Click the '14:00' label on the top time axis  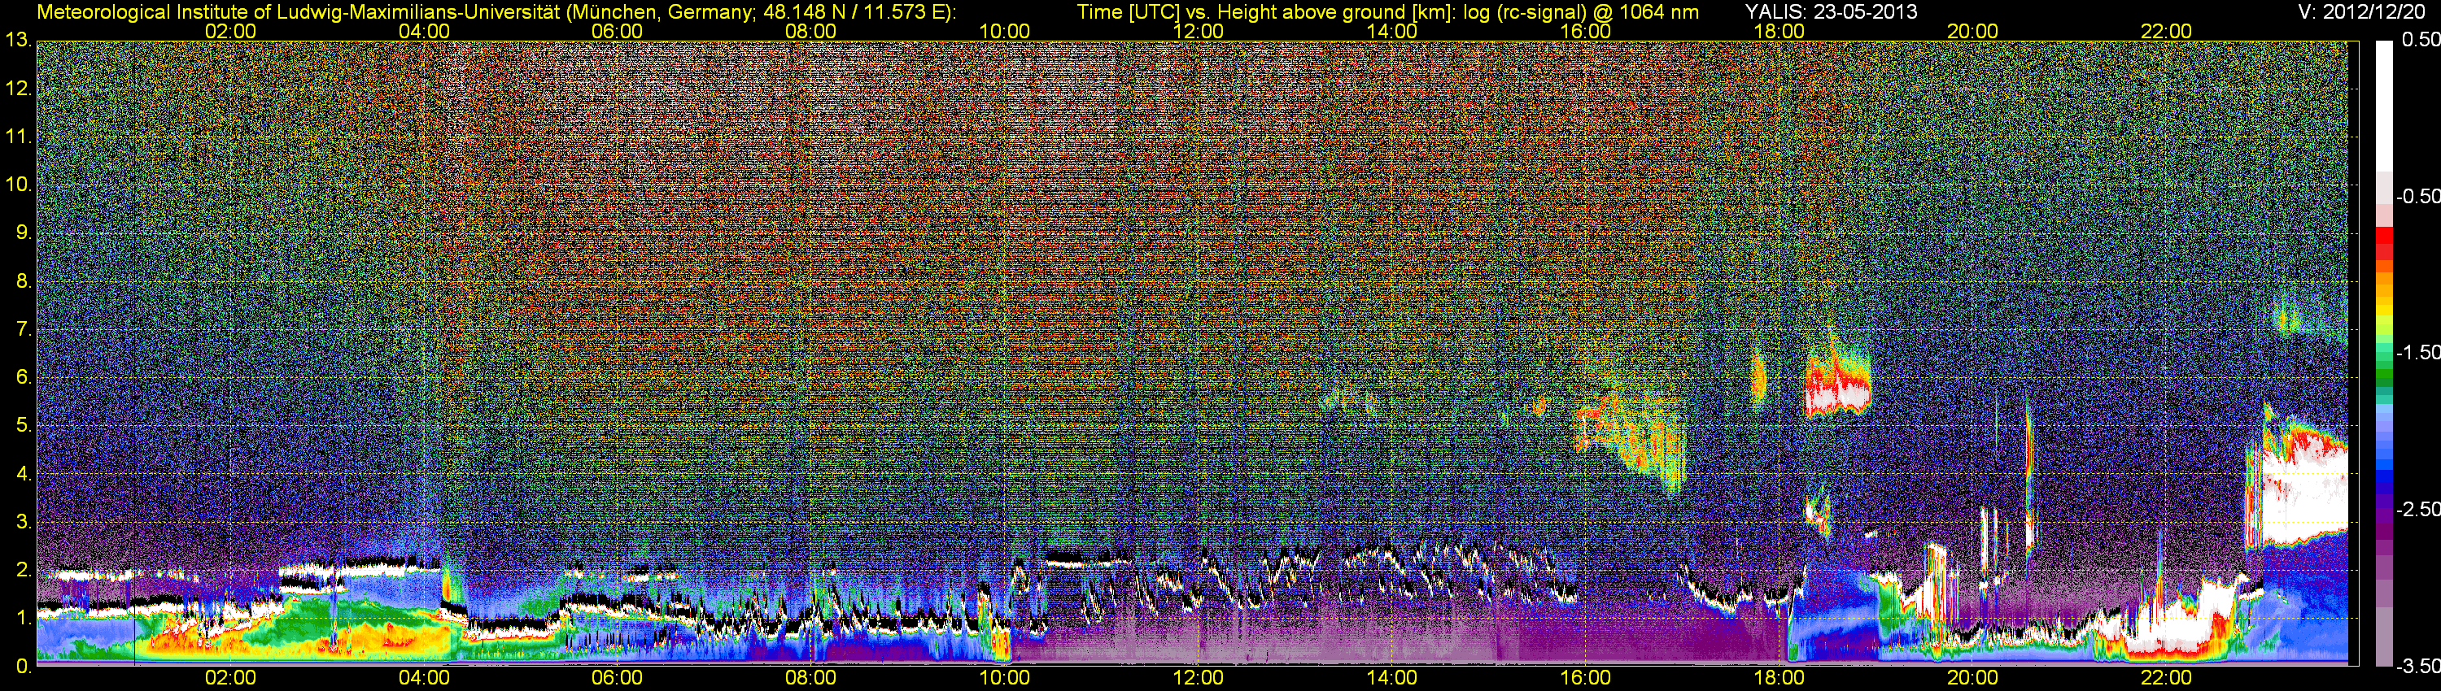click(x=1392, y=31)
